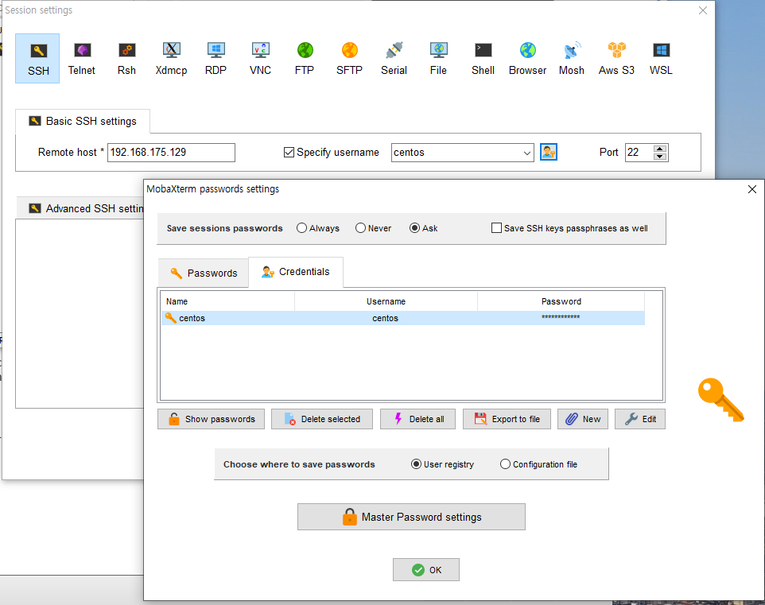Viewport: 765px width, 605px height.
Task: Choose the Serial session type
Action: (x=394, y=59)
